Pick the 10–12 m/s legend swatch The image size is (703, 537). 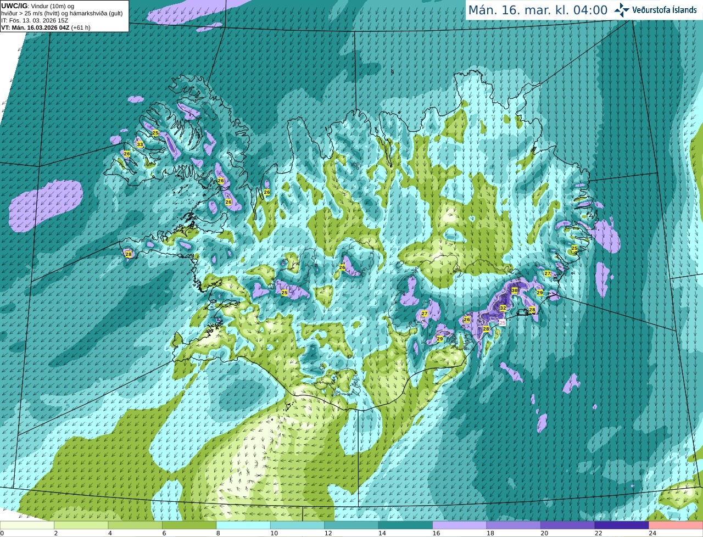tap(297, 525)
